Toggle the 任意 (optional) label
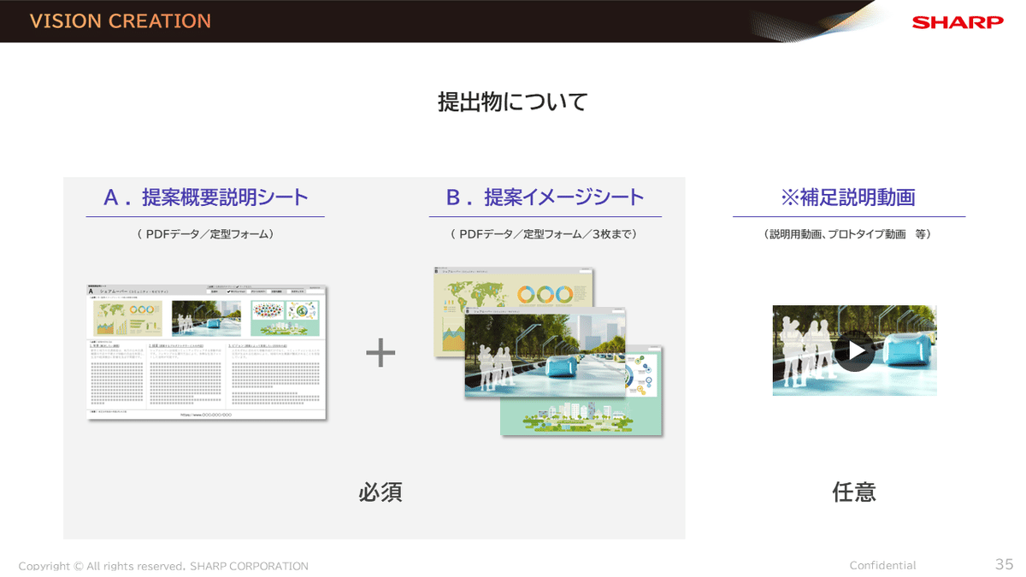This screenshot has width=1026, height=577. click(x=853, y=493)
